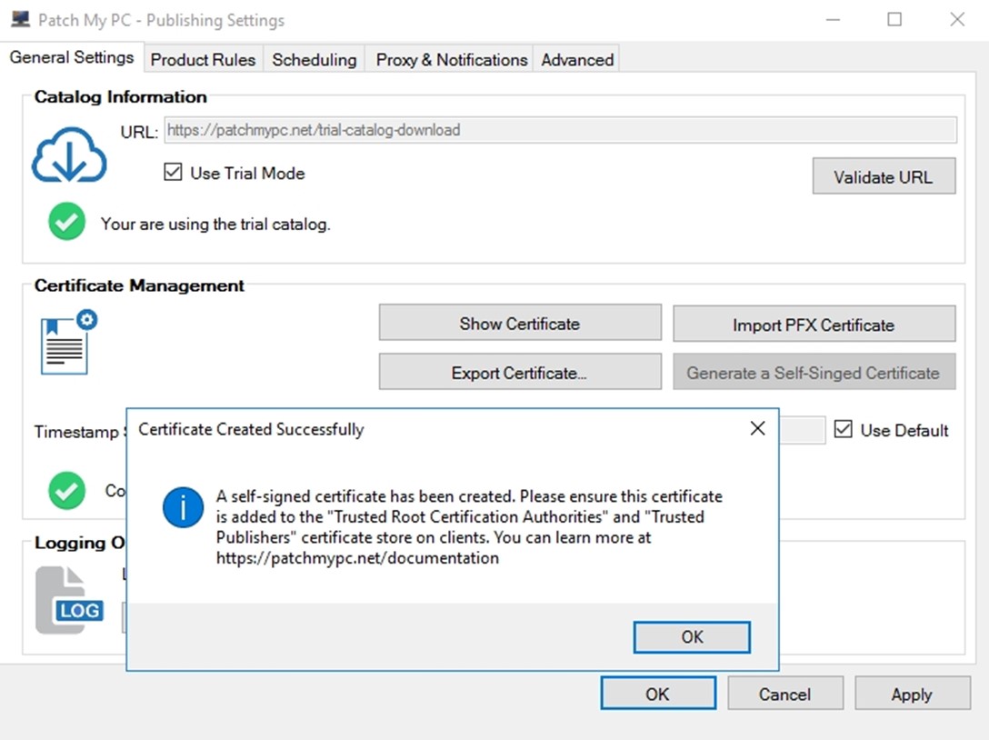This screenshot has height=740, width=989.
Task: Close the Certificate Created Successfully dialog
Action: [x=757, y=428]
